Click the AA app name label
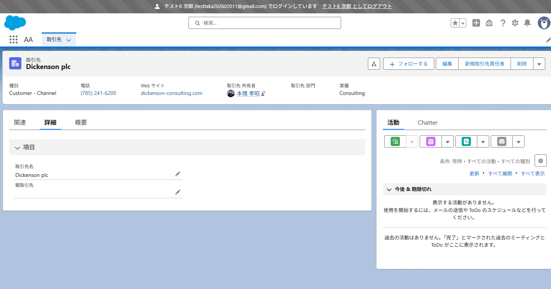This screenshot has width=551, height=289. (x=29, y=40)
